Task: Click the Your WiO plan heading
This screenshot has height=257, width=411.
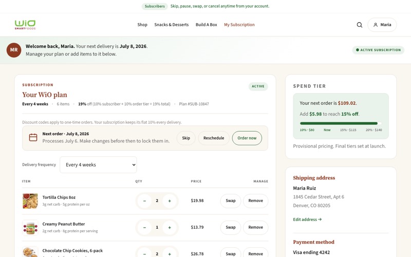Action: [x=45, y=95]
